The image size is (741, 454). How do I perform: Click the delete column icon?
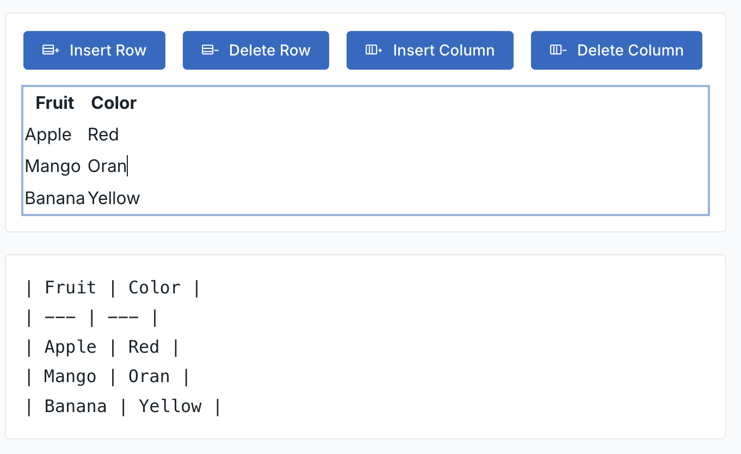(x=558, y=51)
